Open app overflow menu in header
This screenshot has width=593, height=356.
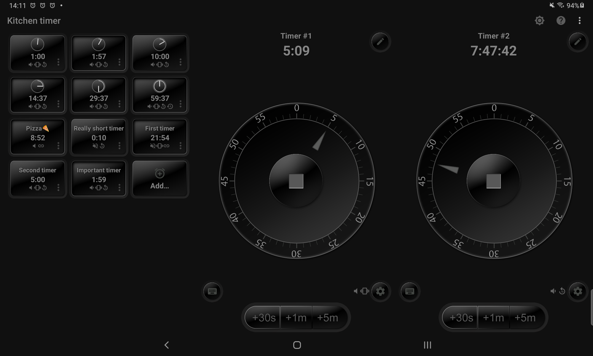579,20
